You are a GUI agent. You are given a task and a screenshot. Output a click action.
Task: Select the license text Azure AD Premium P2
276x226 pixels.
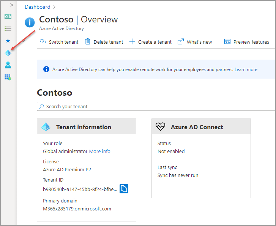[67, 170]
